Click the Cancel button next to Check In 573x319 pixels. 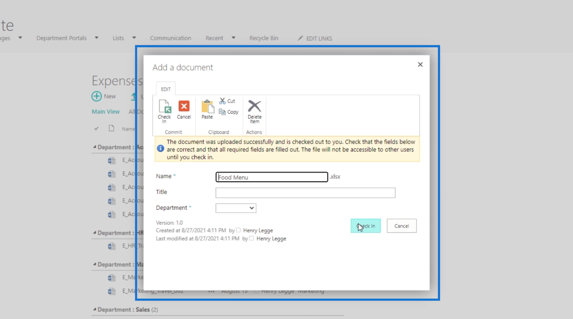402,226
